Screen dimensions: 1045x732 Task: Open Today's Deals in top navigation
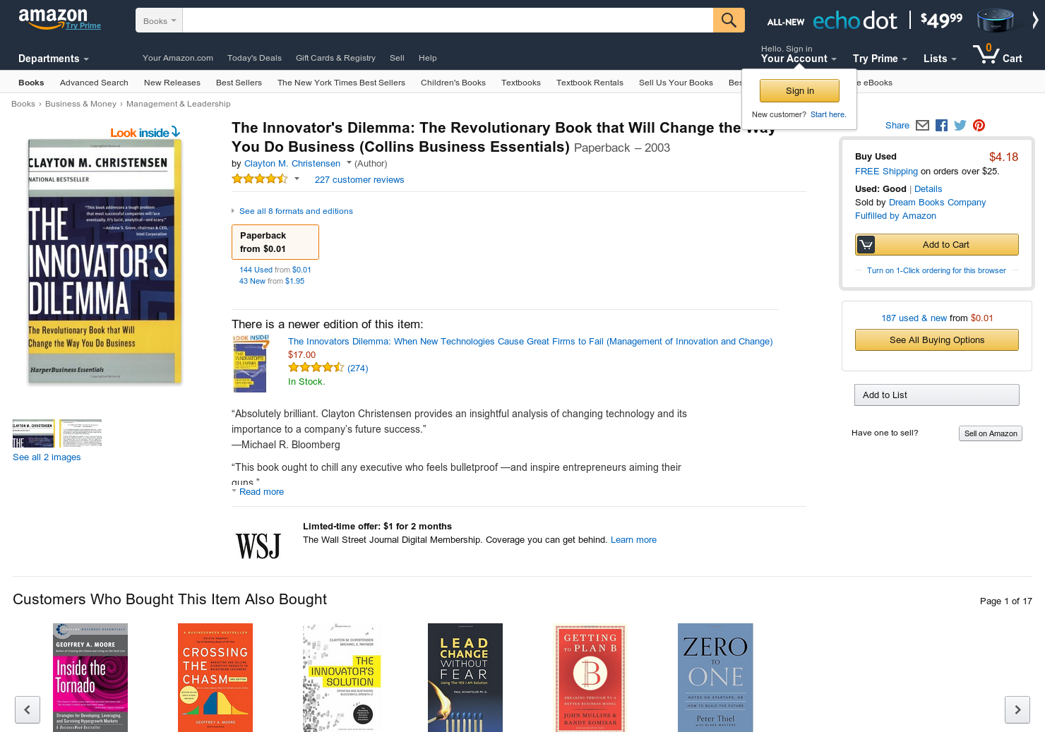[x=254, y=58]
